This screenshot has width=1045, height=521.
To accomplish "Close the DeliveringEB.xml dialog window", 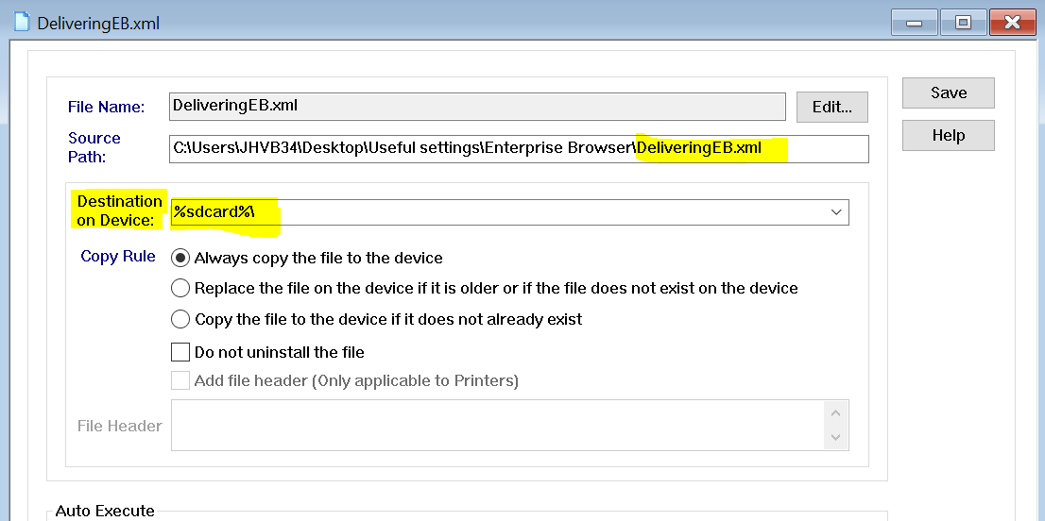I will point(1012,22).
